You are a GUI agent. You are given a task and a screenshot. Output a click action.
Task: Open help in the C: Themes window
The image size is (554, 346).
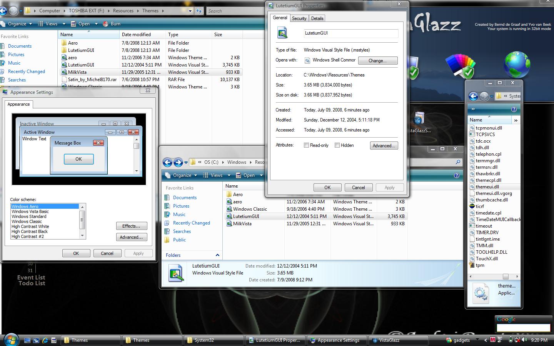(x=457, y=175)
